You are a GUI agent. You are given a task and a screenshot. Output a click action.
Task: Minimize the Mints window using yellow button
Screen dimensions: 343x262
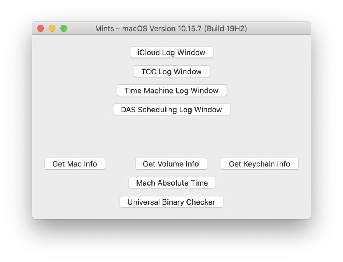52,28
